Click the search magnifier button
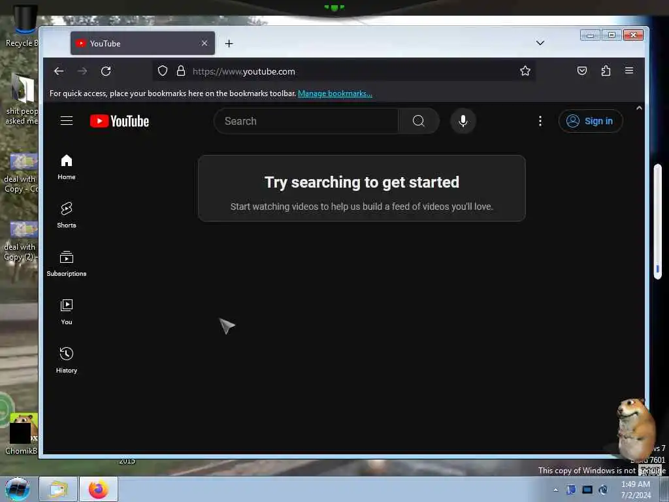This screenshot has height=502, width=669. 419,121
